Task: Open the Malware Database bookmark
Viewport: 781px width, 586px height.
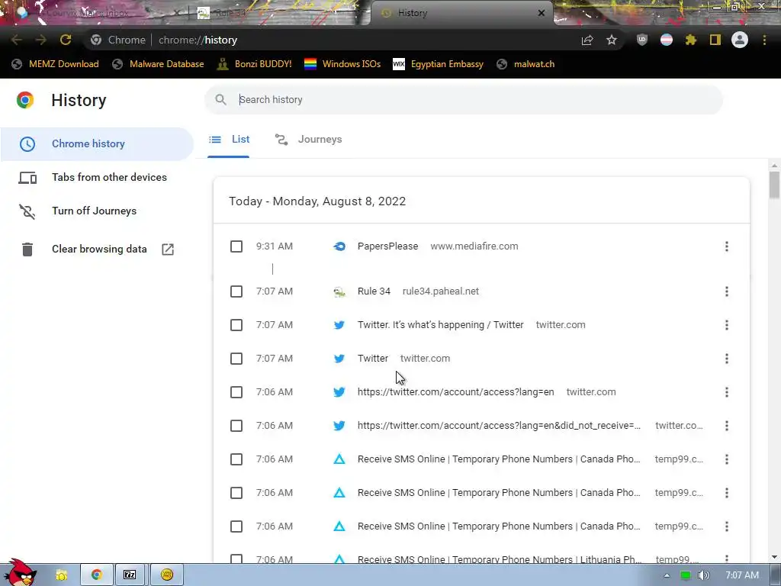Action: tap(159, 64)
